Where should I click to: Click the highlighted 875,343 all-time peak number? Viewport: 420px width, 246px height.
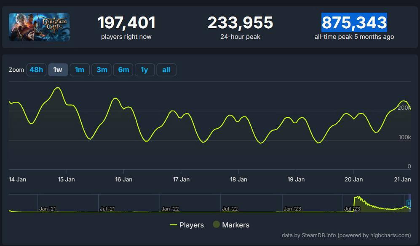click(354, 23)
